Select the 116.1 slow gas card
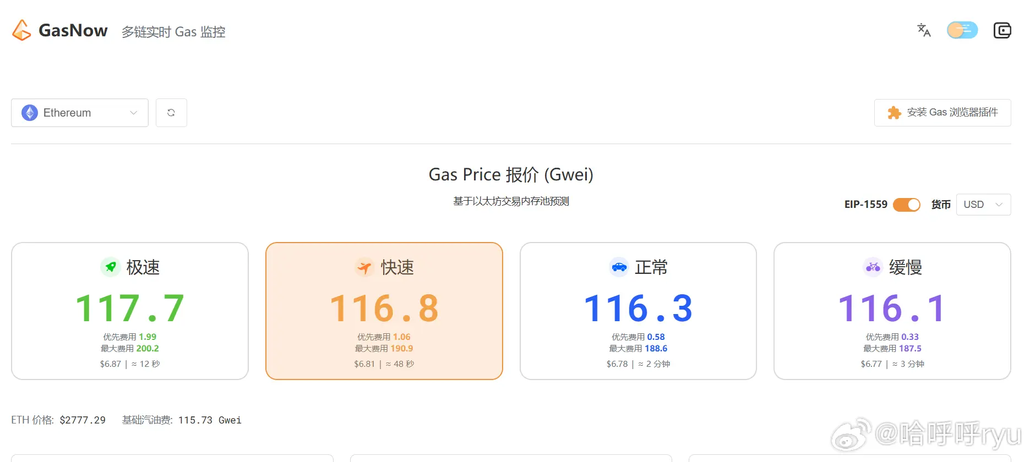Image resolution: width=1030 pixels, height=462 pixels. (x=892, y=311)
